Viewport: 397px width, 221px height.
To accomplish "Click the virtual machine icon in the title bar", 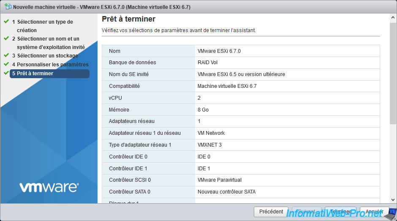I will (8, 7).
